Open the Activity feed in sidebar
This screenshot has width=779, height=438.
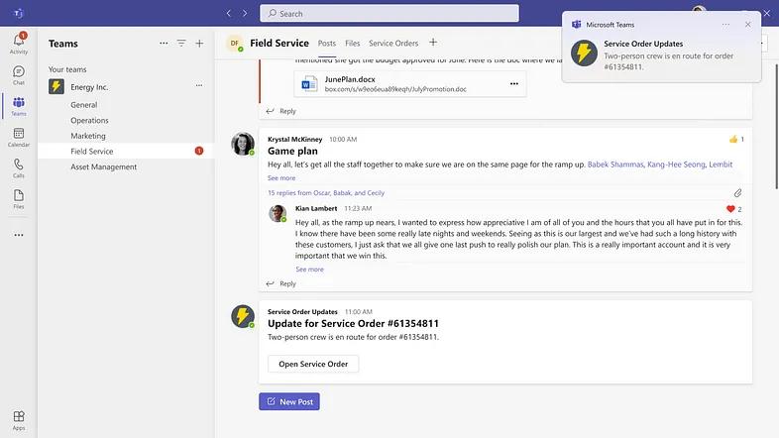click(x=19, y=43)
